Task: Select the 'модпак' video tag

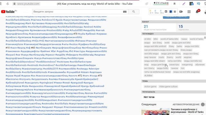Action: (x=187, y=57)
